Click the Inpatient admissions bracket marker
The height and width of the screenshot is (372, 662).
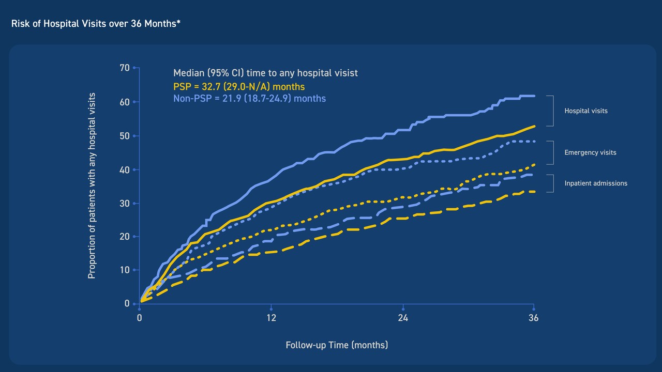(x=550, y=183)
